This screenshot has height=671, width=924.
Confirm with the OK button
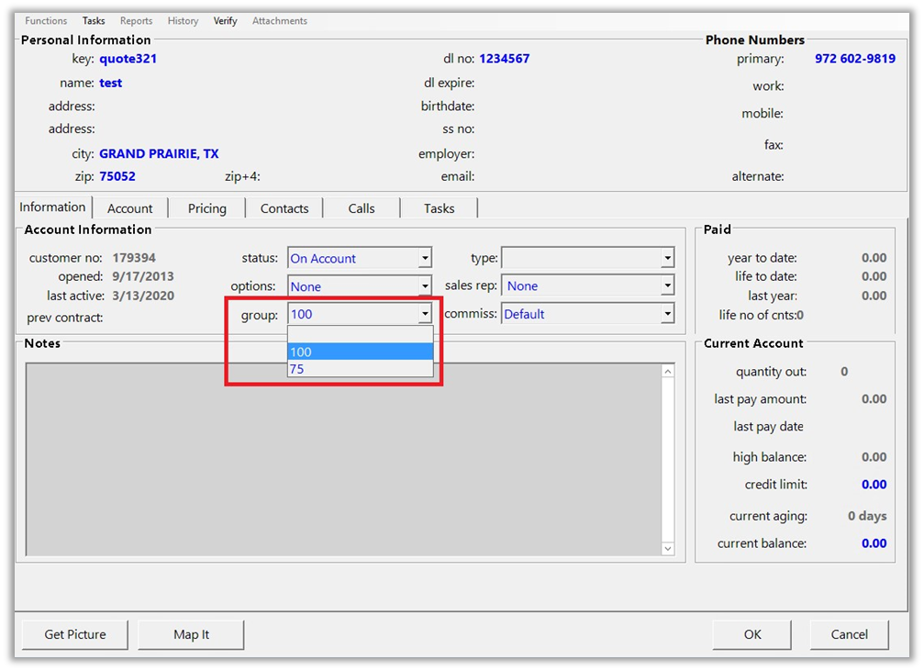[x=752, y=634]
